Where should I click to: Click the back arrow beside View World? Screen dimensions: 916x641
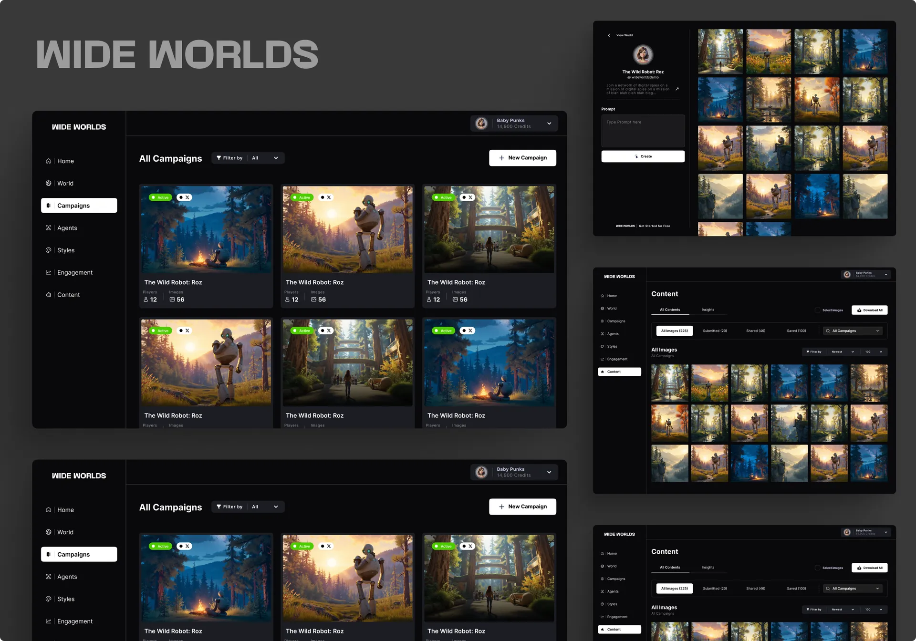point(609,35)
